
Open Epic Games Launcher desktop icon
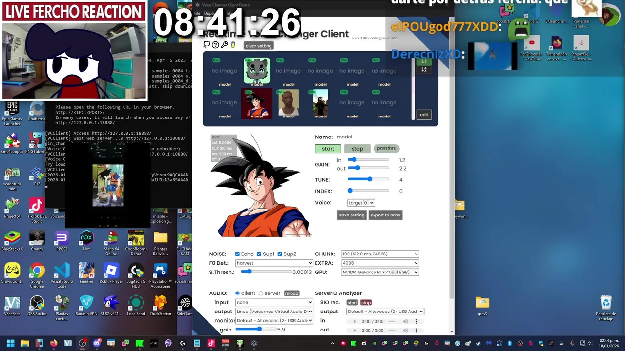pos(12,115)
